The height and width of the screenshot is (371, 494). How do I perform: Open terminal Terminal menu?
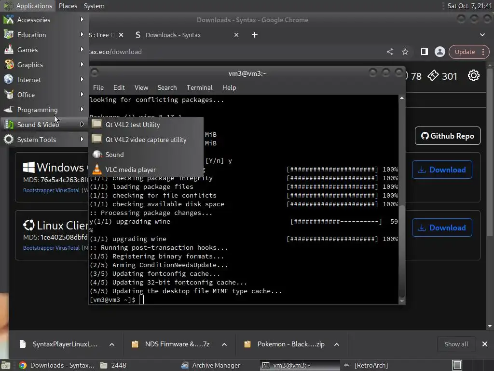point(199,87)
